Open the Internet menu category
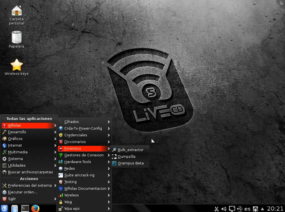Image resolution: width=285 pixels, height=212 pixels. pos(29,146)
